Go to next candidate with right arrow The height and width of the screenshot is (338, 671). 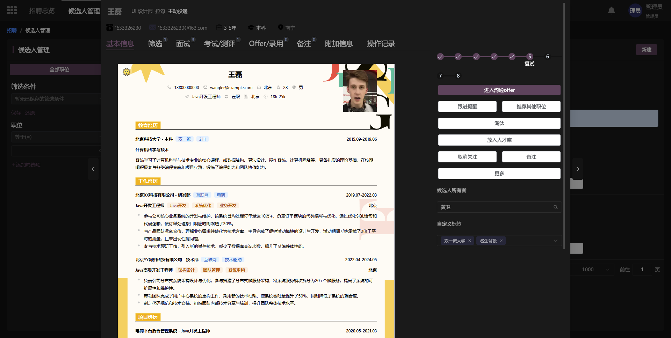578,169
